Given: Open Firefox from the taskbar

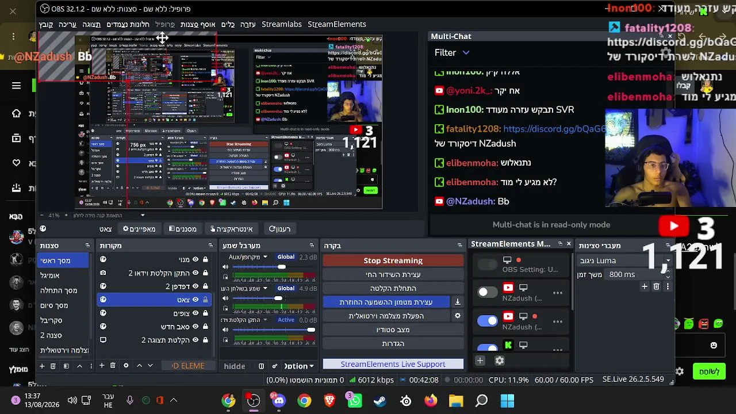Looking at the screenshot, I should coord(431,401).
